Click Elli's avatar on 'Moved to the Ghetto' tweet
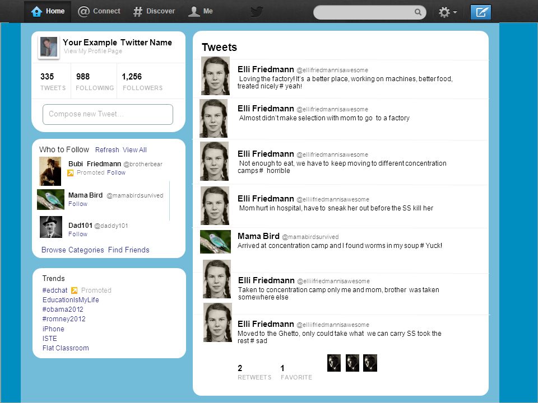 pos(217,322)
